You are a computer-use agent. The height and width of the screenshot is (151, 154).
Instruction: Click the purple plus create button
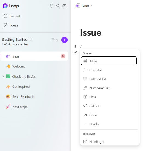click(x=65, y=40)
